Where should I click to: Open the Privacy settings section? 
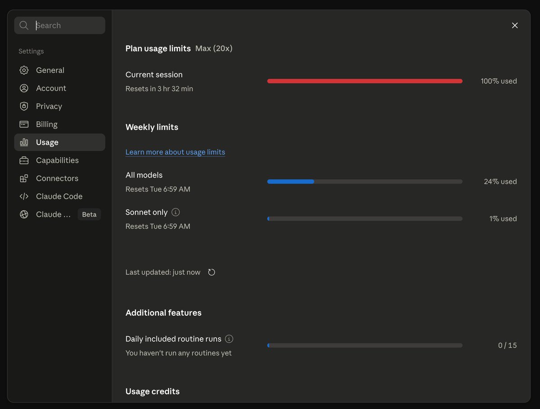point(60,106)
